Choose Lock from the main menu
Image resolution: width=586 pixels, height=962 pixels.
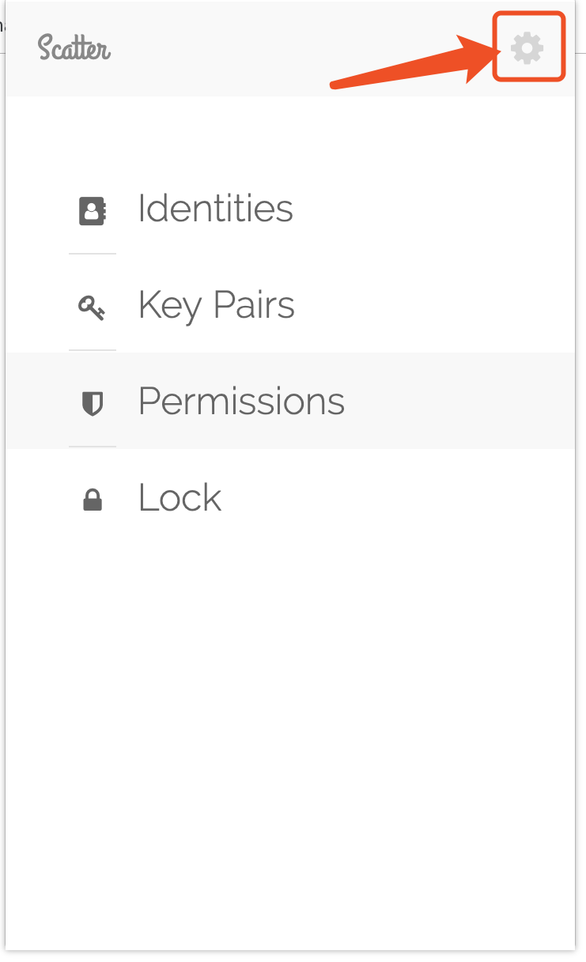coord(290,498)
